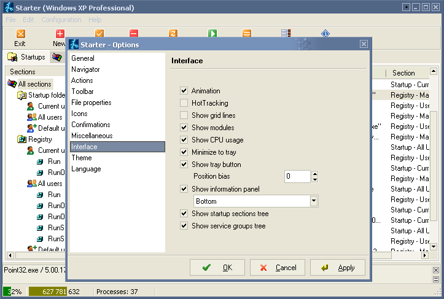Open the Help menu
Viewport: 444px width, 299px height.
point(95,20)
